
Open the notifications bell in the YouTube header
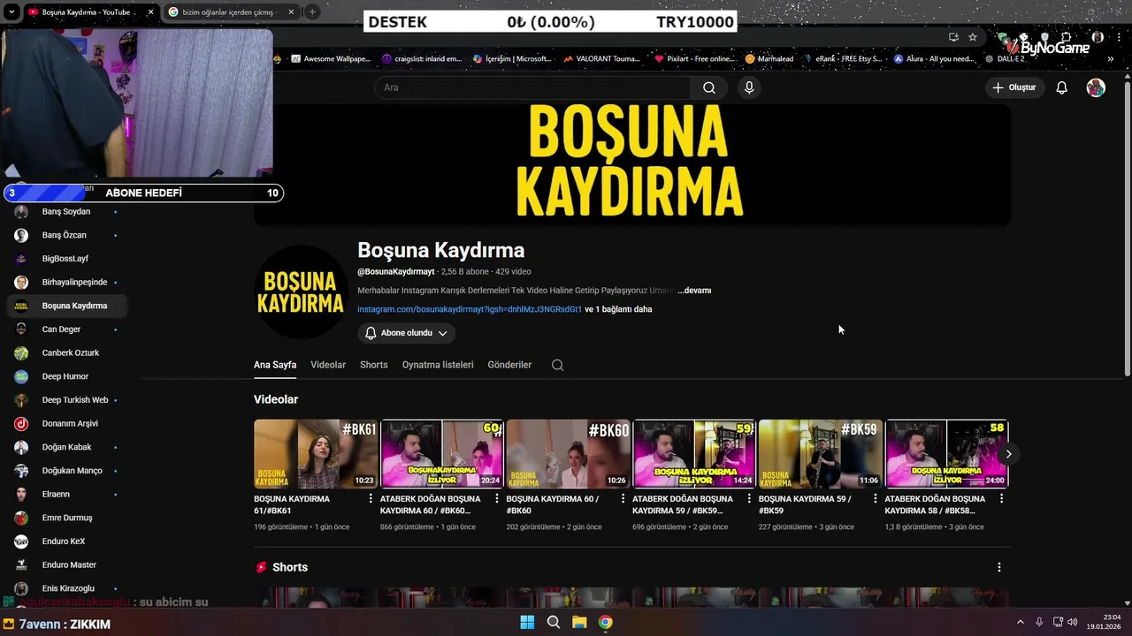[1062, 87]
